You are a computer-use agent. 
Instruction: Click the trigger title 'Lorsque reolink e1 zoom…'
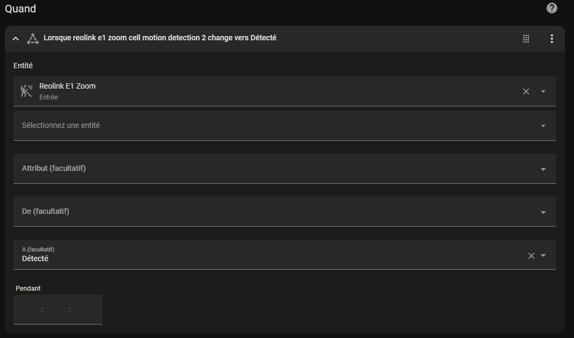click(x=160, y=38)
